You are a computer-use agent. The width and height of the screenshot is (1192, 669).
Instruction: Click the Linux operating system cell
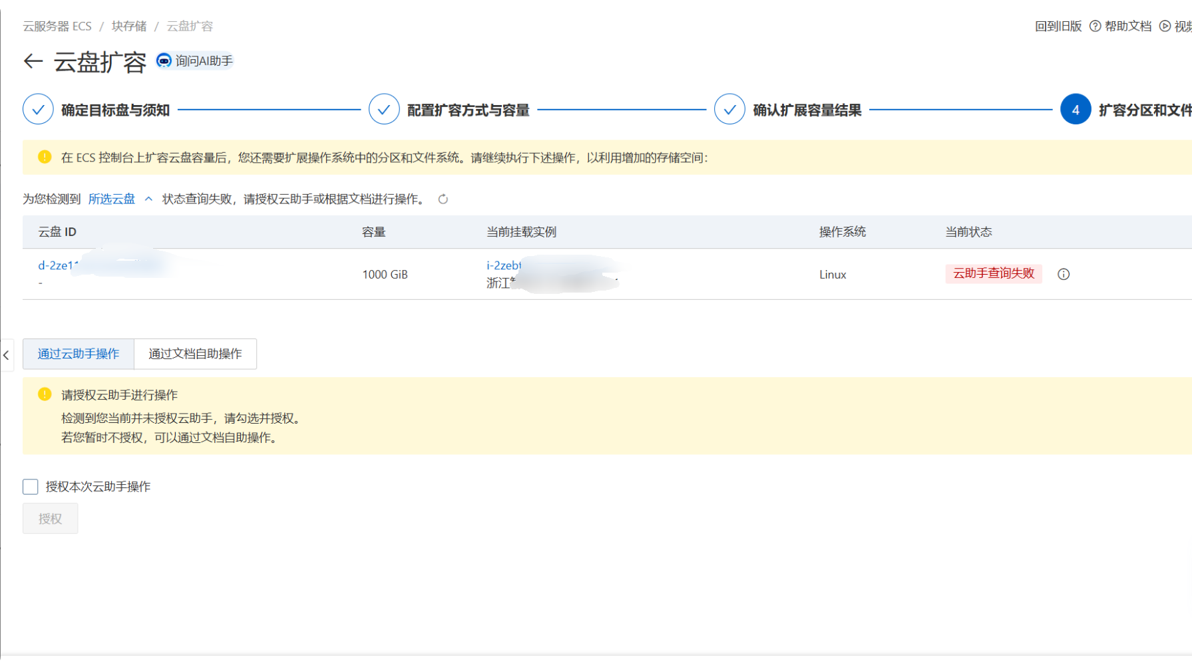click(x=833, y=275)
